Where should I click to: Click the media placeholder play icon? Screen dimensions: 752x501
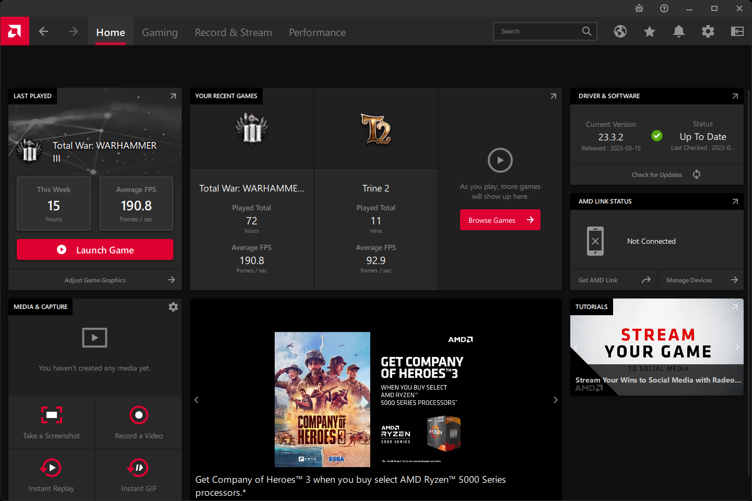(x=95, y=338)
